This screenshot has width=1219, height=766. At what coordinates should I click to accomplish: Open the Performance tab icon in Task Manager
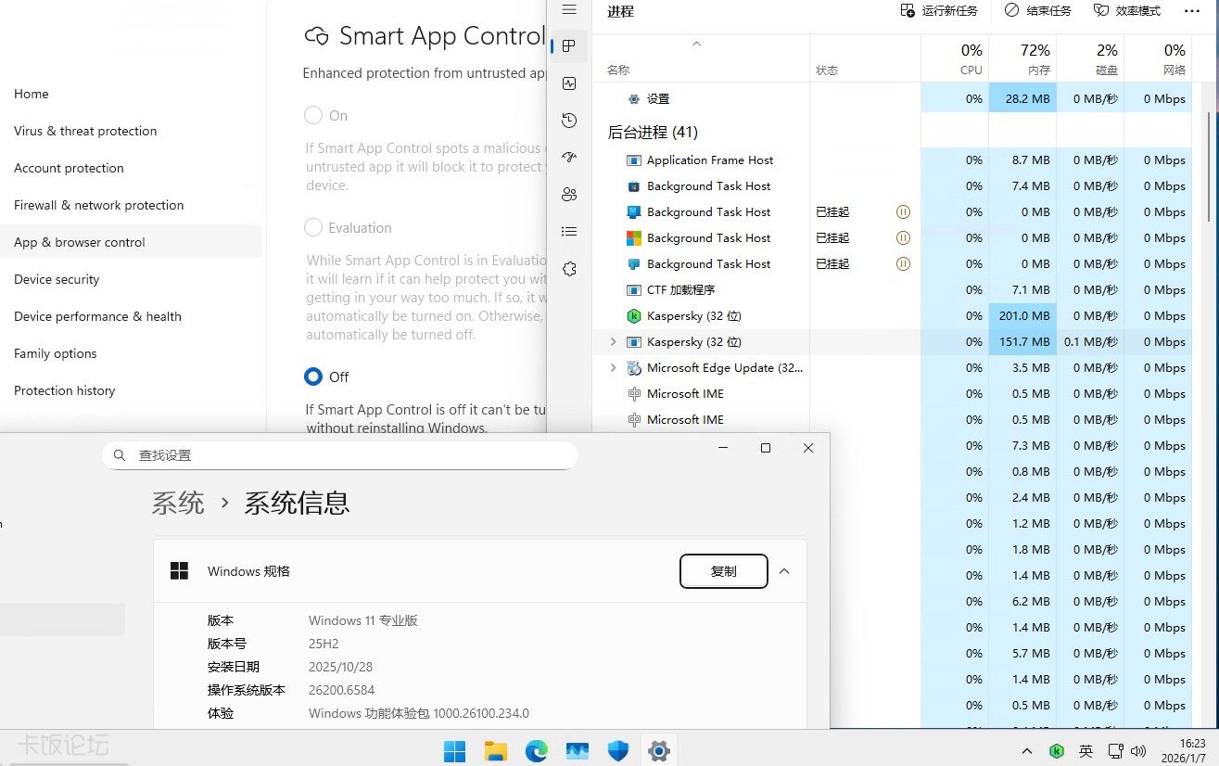(x=569, y=83)
